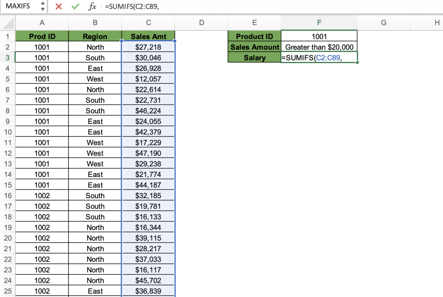Click the Sales Amt header cell
The image size is (443, 297).
pyautogui.click(x=148, y=36)
